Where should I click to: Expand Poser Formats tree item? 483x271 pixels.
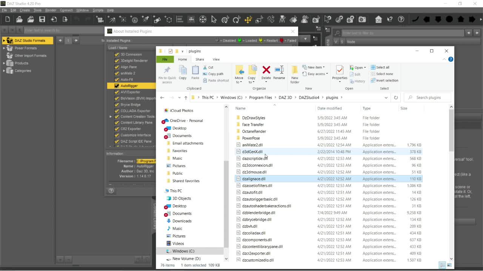4,48
